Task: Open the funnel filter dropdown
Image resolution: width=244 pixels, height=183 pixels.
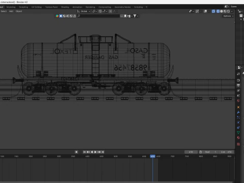Action: 136,16
